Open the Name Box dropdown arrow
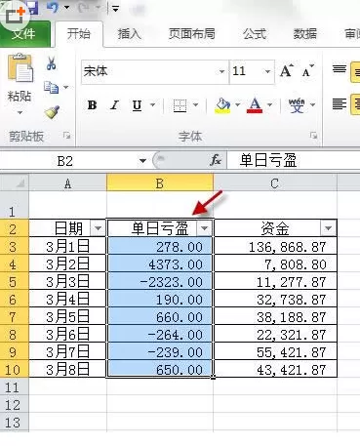360x446 pixels. (x=142, y=161)
